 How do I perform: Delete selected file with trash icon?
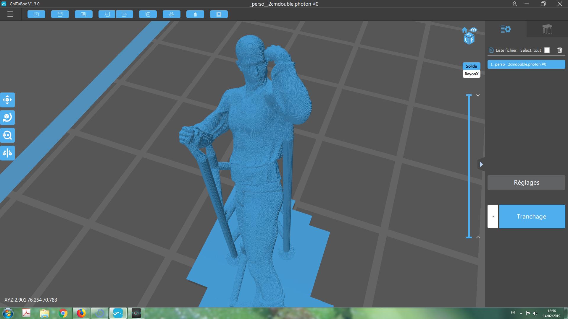[x=560, y=50]
